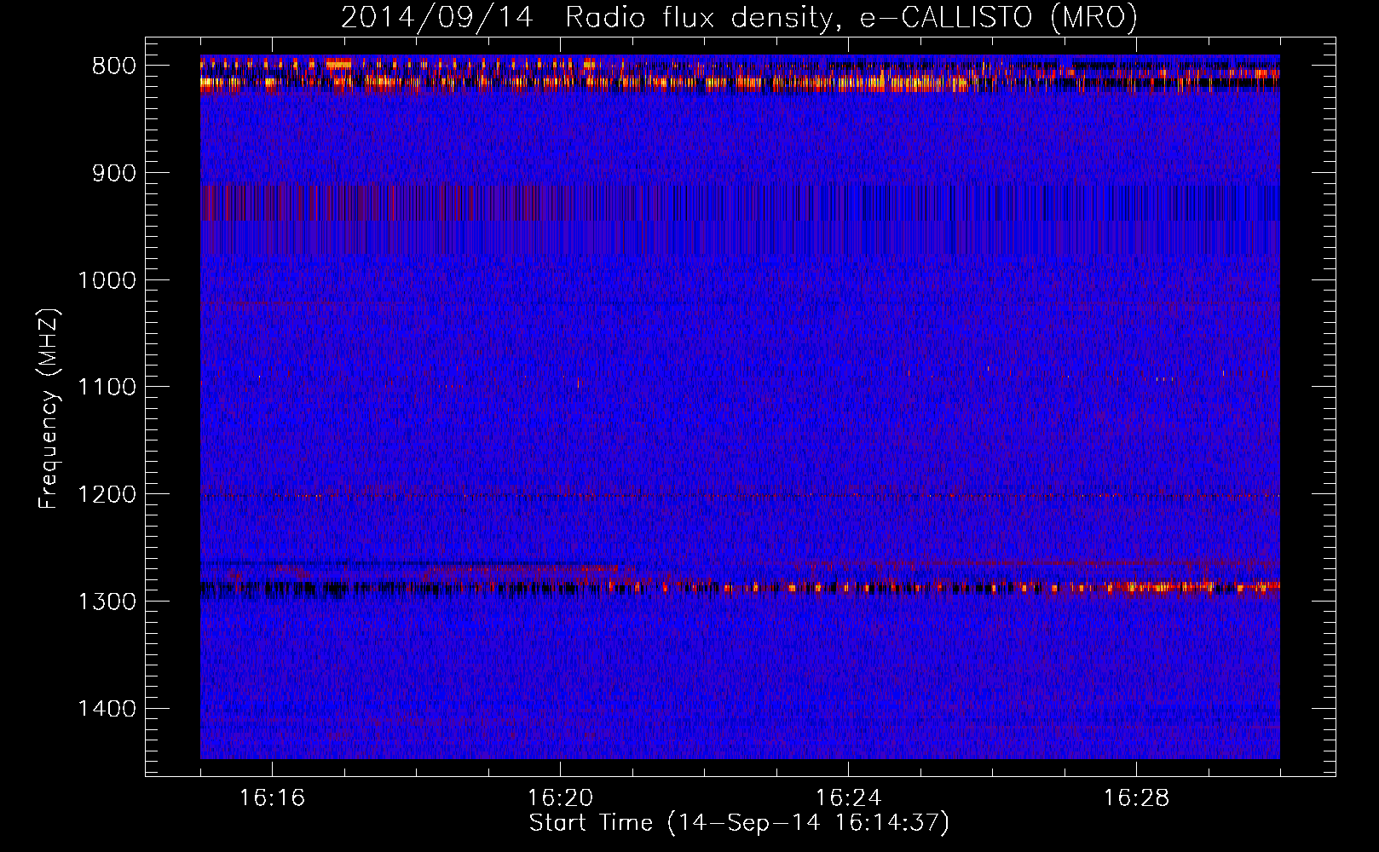This screenshot has width=1379, height=852.
Task: Click the 16:16 time tick label
Action: 272,798
